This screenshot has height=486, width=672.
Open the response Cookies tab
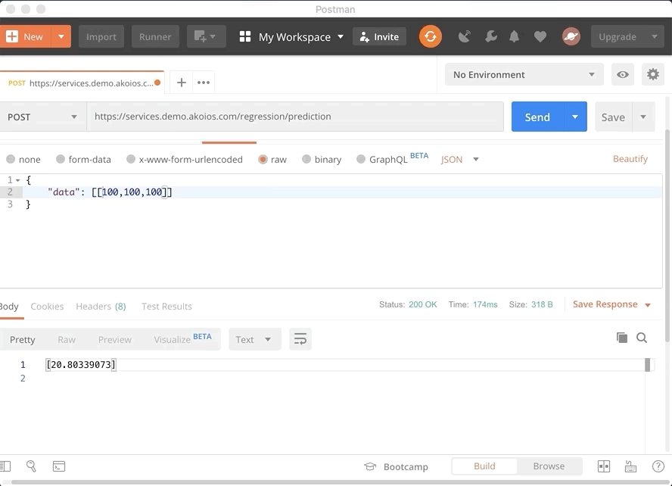point(47,307)
